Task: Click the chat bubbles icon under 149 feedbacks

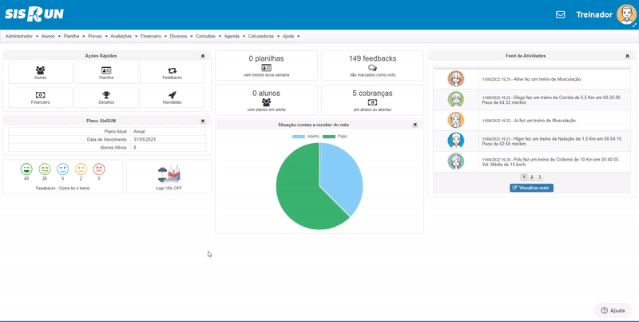Action: coord(372,68)
